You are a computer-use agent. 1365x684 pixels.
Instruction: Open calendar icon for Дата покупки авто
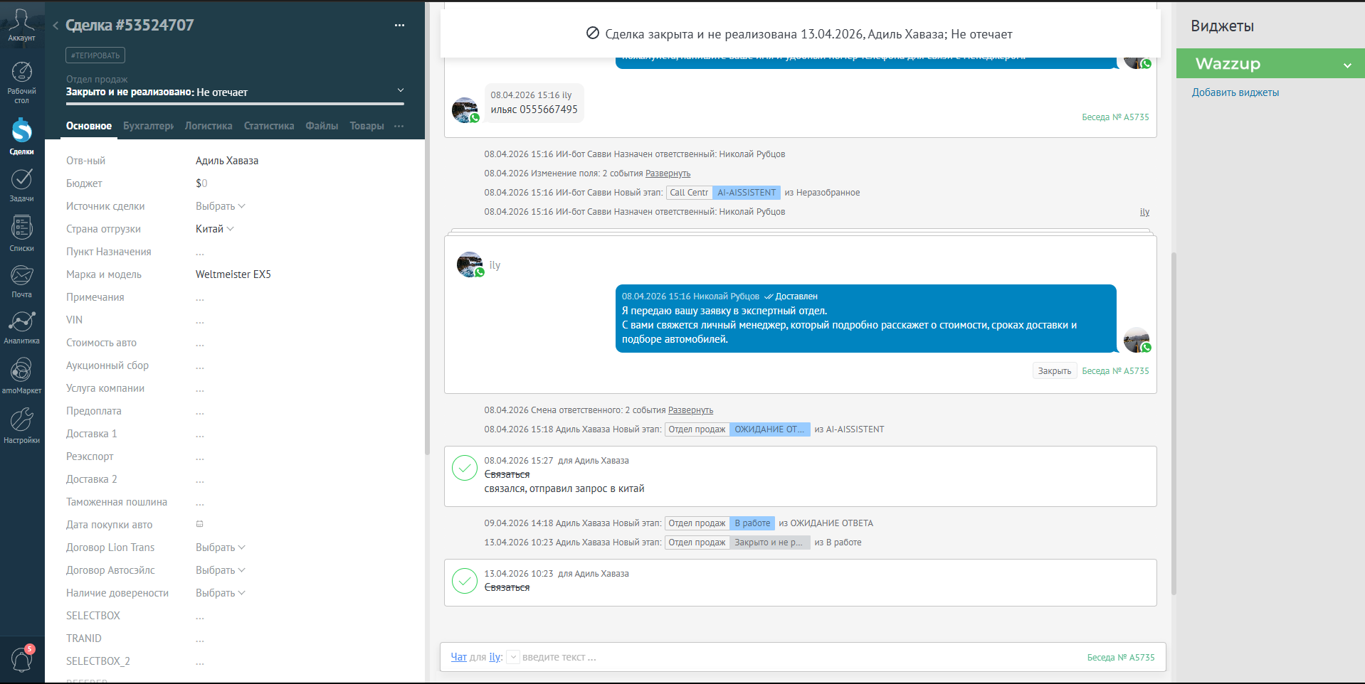(200, 524)
